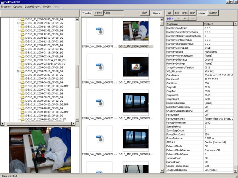Click folder icon of E-510_JK_2008-11-06_CF-03_1G
Screen dimensions: 238x178
pos(22,27)
